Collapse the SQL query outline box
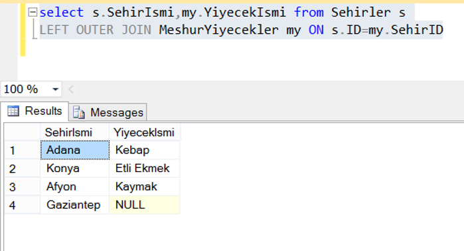Viewport: 464px width, 251px height. click(33, 12)
